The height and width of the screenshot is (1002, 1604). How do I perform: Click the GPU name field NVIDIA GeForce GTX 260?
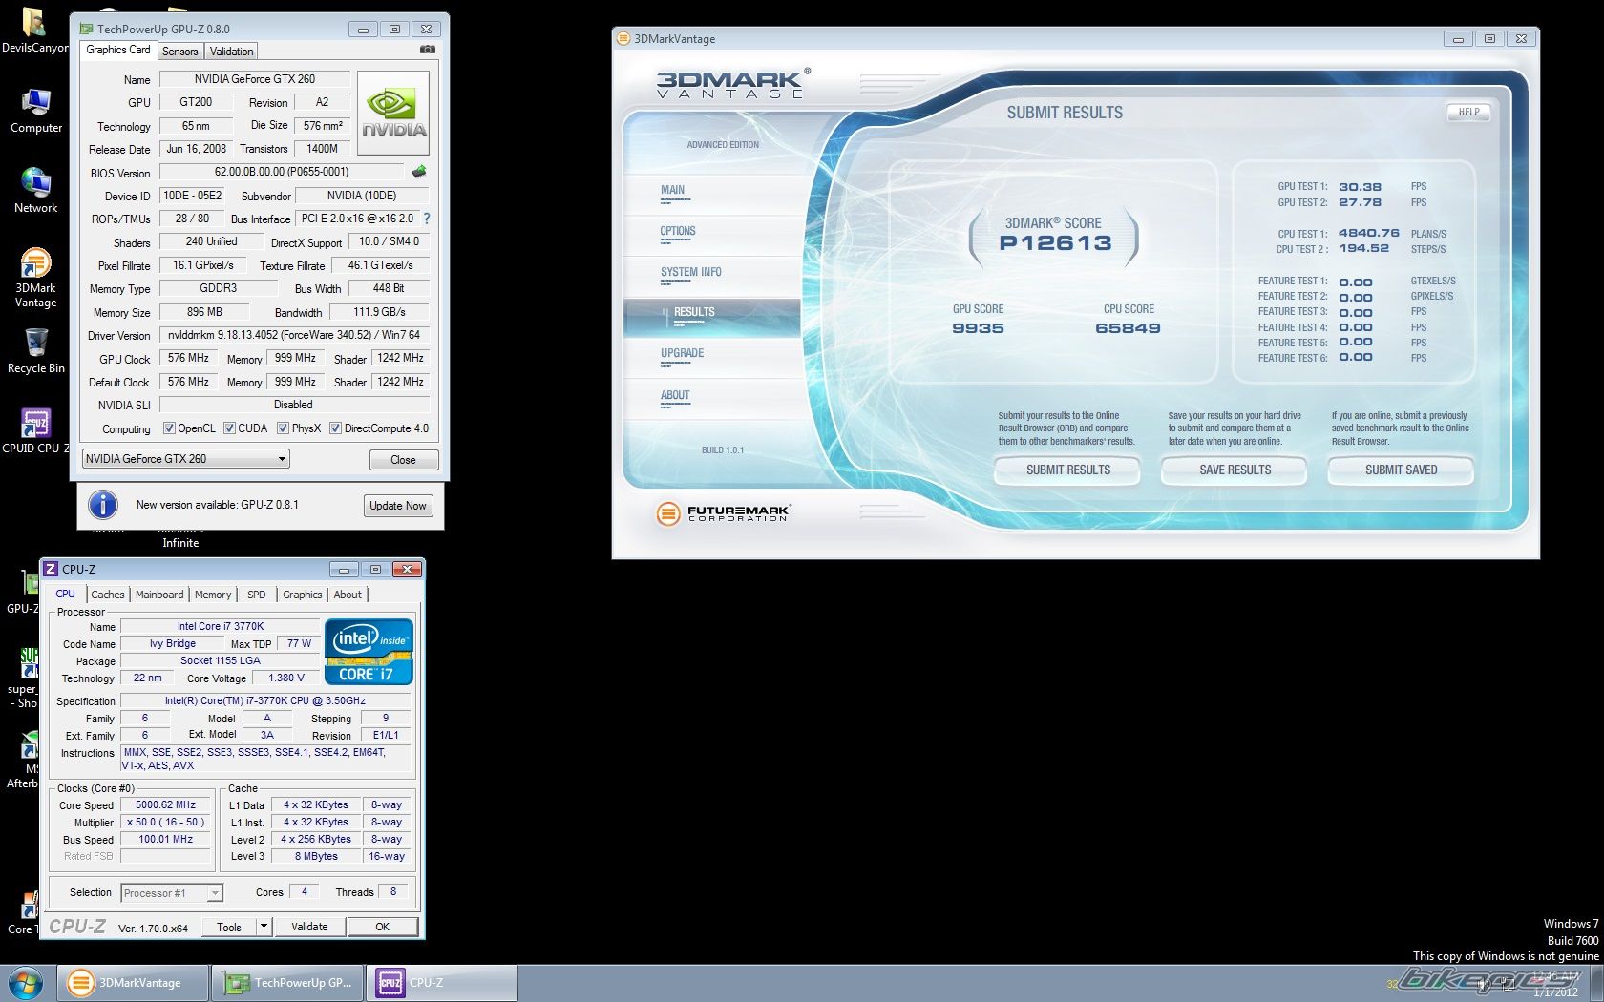click(x=254, y=79)
